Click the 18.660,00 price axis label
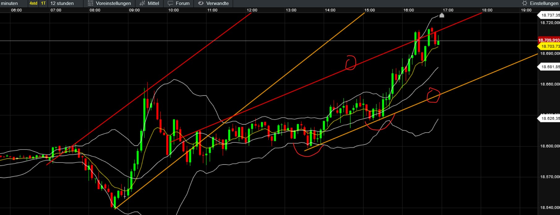Screen dimensions: 560x215 550,84
